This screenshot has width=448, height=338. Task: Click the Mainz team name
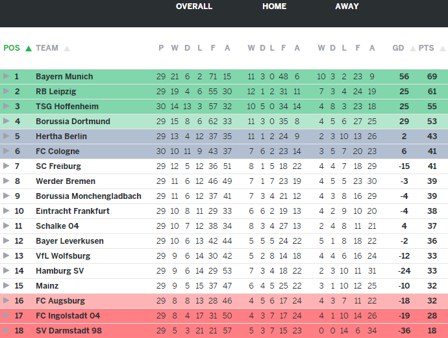pyautogui.click(x=47, y=286)
